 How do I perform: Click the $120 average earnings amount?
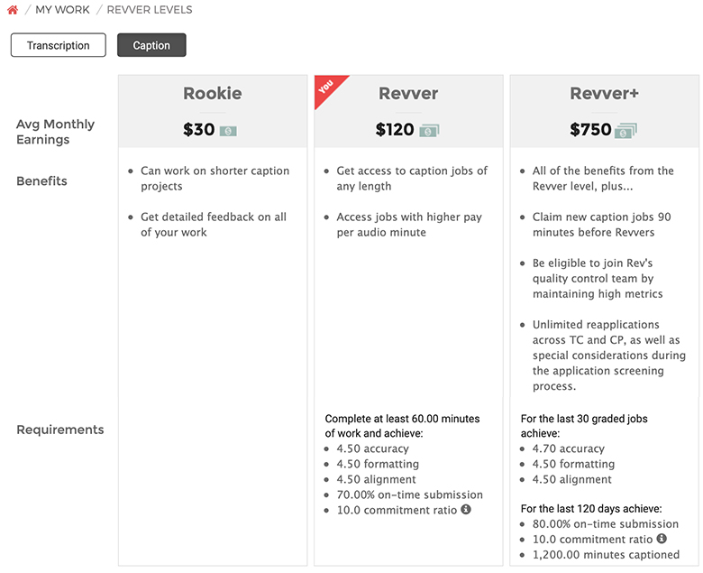pyautogui.click(x=395, y=130)
